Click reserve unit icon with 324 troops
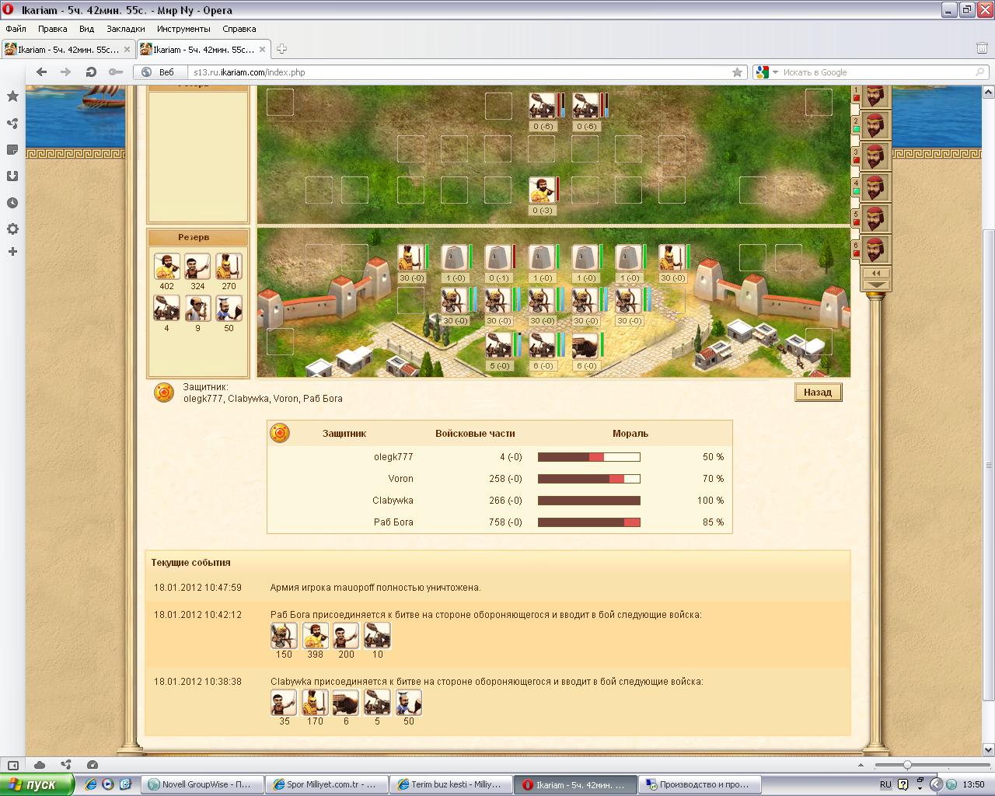The width and height of the screenshot is (995, 796). point(197,267)
